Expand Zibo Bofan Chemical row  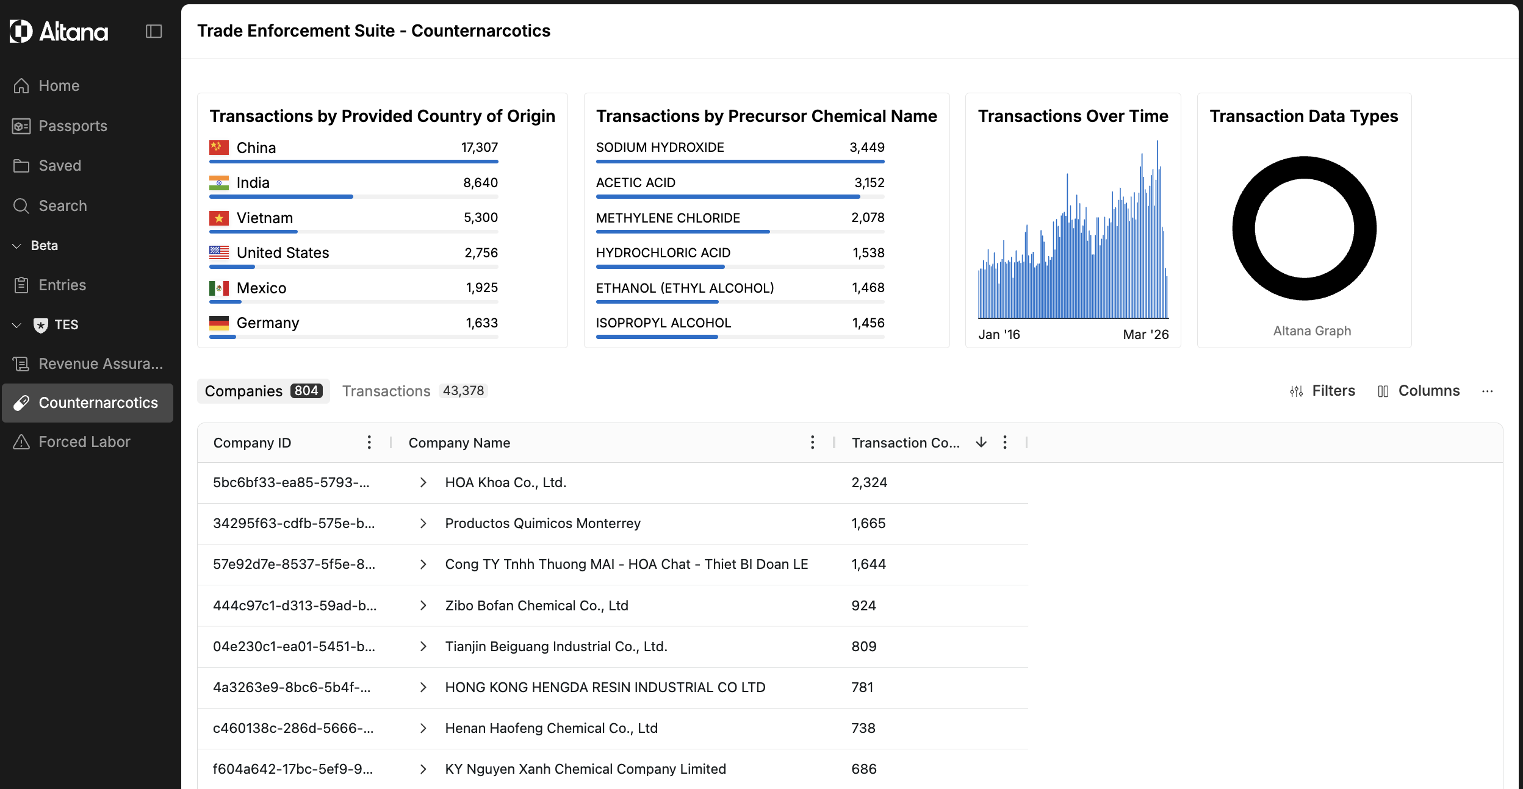click(423, 606)
